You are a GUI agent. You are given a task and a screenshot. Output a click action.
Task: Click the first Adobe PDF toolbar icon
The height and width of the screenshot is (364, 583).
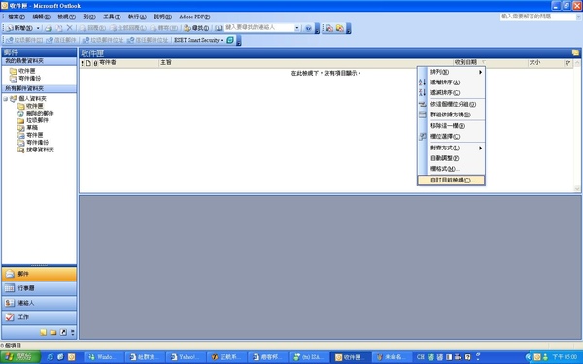329,28
